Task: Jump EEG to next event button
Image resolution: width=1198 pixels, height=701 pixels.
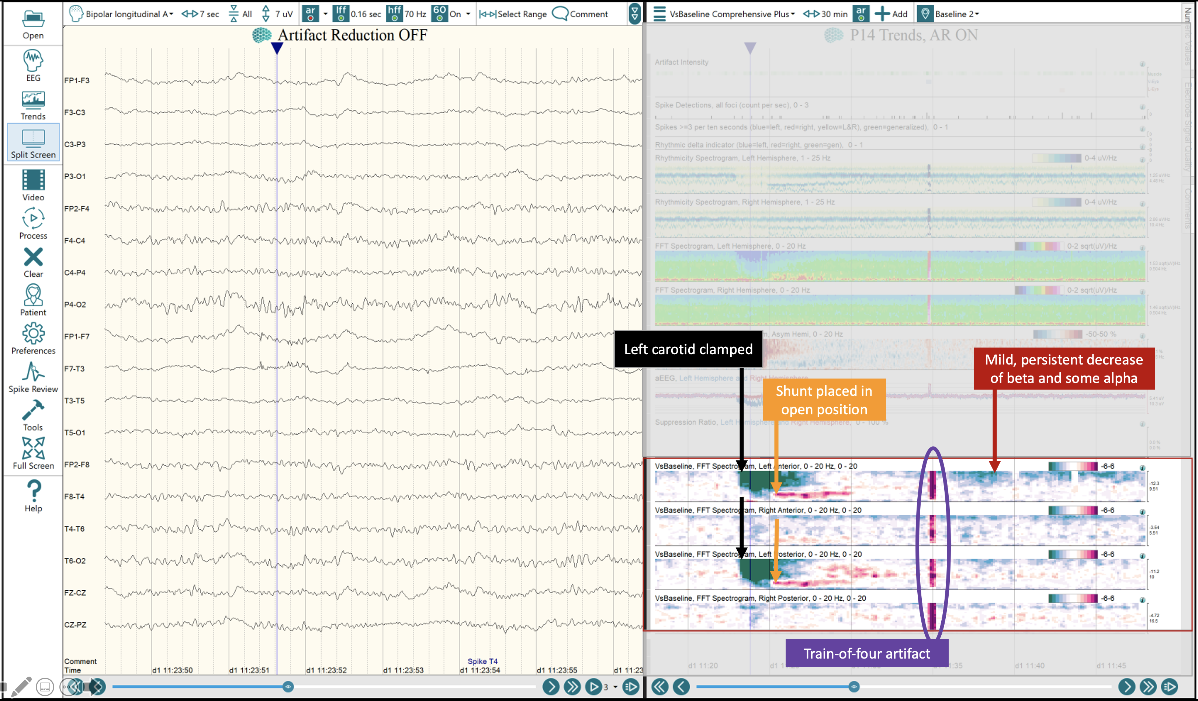Action: [x=631, y=687]
